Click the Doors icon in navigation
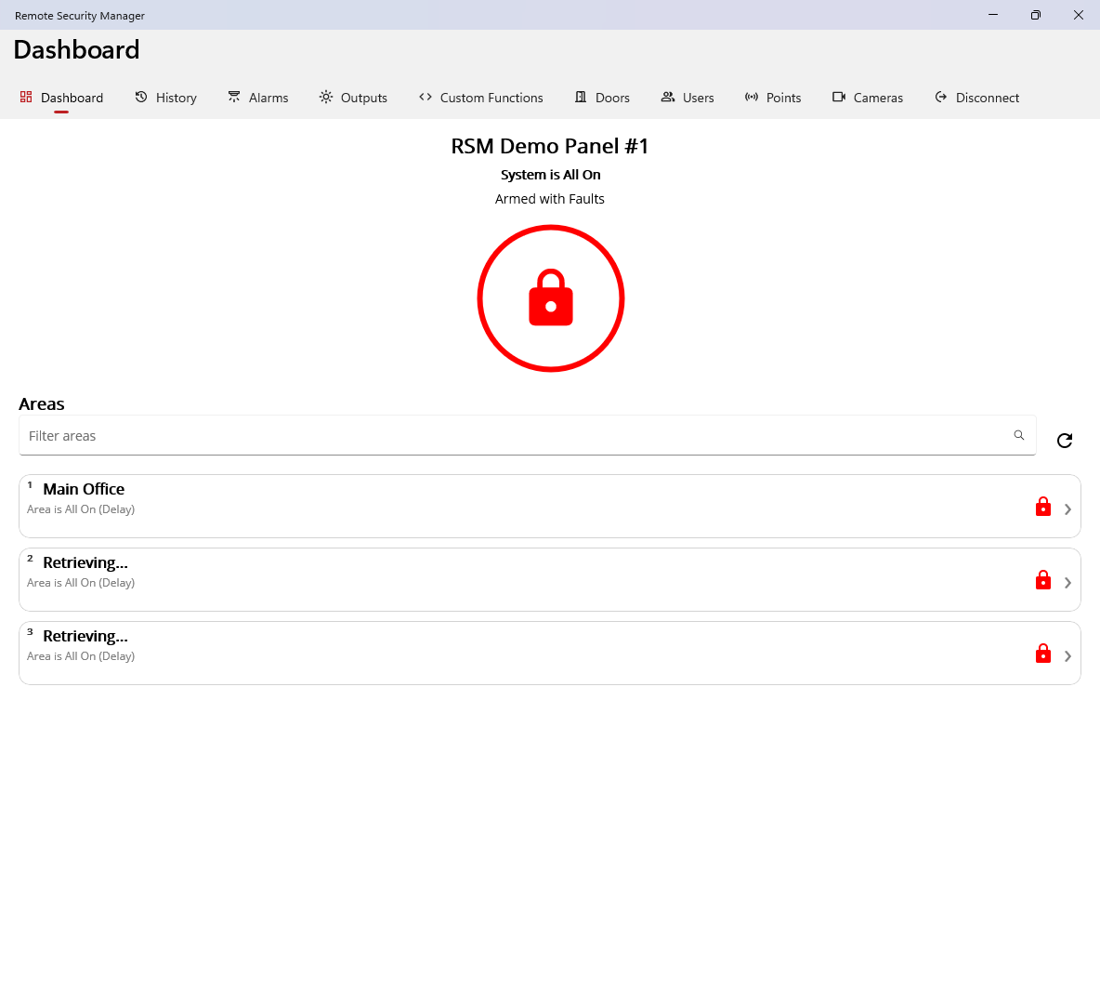This screenshot has width=1100, height=1004. (x=581, y=97)
